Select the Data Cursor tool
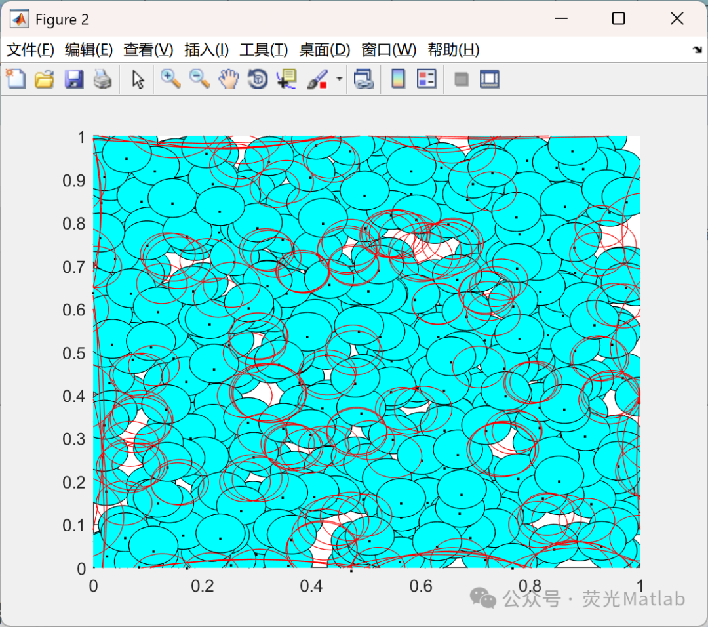 [x=286, y=79]
